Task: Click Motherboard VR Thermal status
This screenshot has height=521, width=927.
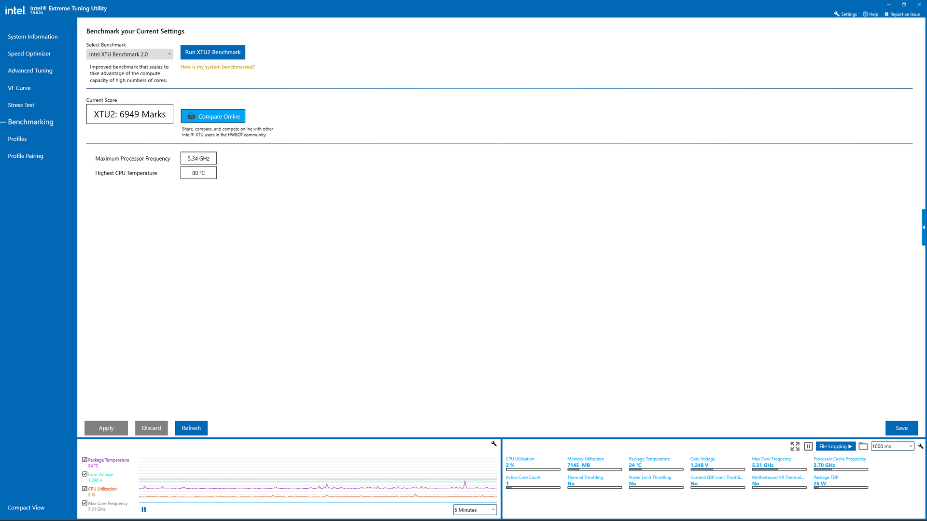Action: [756, 483]
